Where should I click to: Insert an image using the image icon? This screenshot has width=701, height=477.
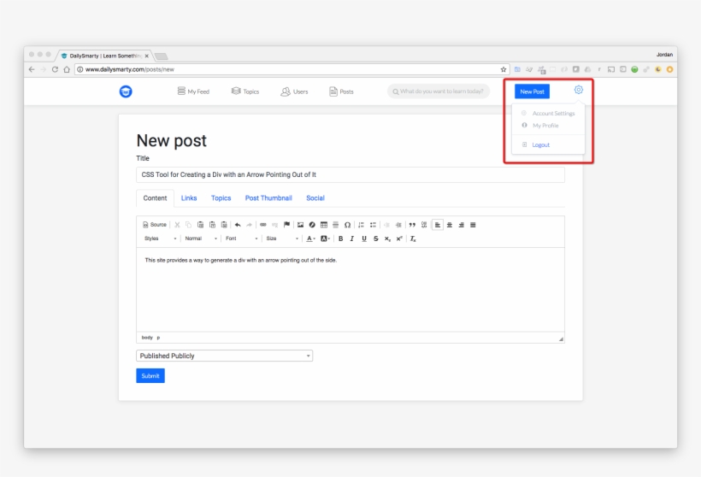pyautogui.click(x=300, y=225)
